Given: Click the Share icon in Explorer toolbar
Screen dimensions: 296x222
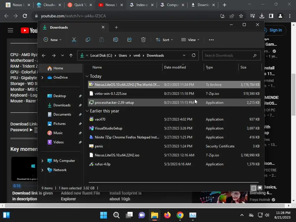Looking at the screenshot, I should pos(129,40).
